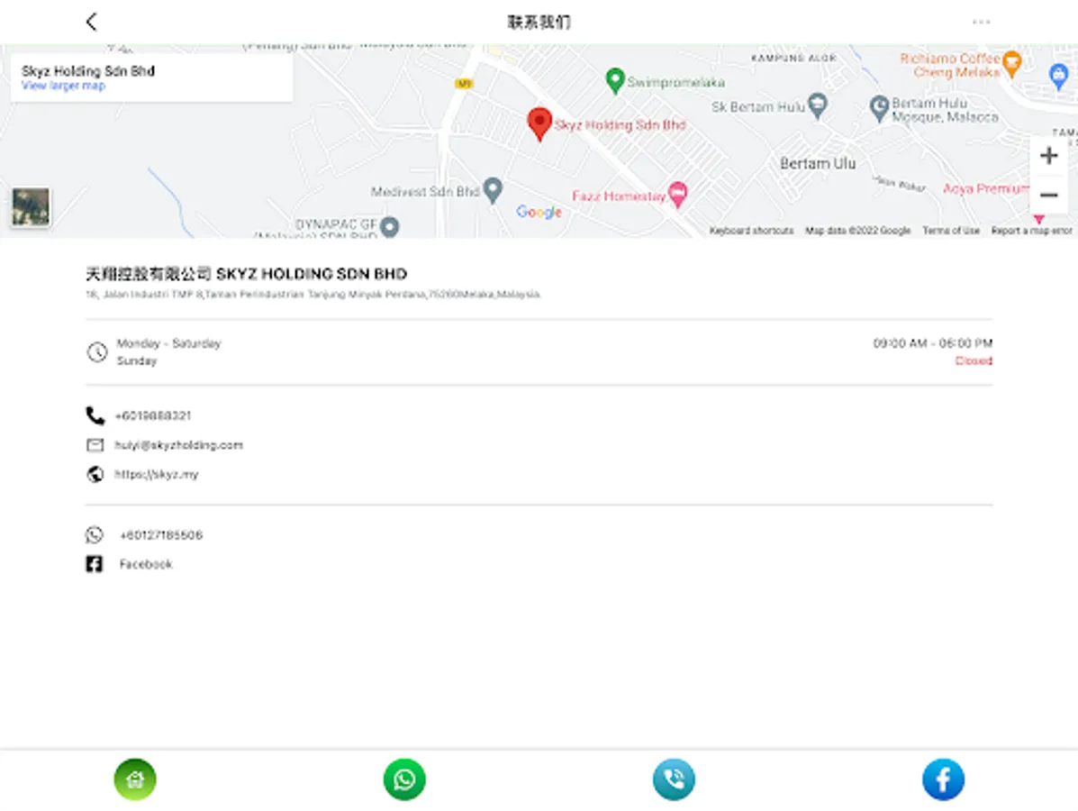Zoom out on the map with minus button
Viewport: 1078px width, 811px height.
pos(1048,196)
